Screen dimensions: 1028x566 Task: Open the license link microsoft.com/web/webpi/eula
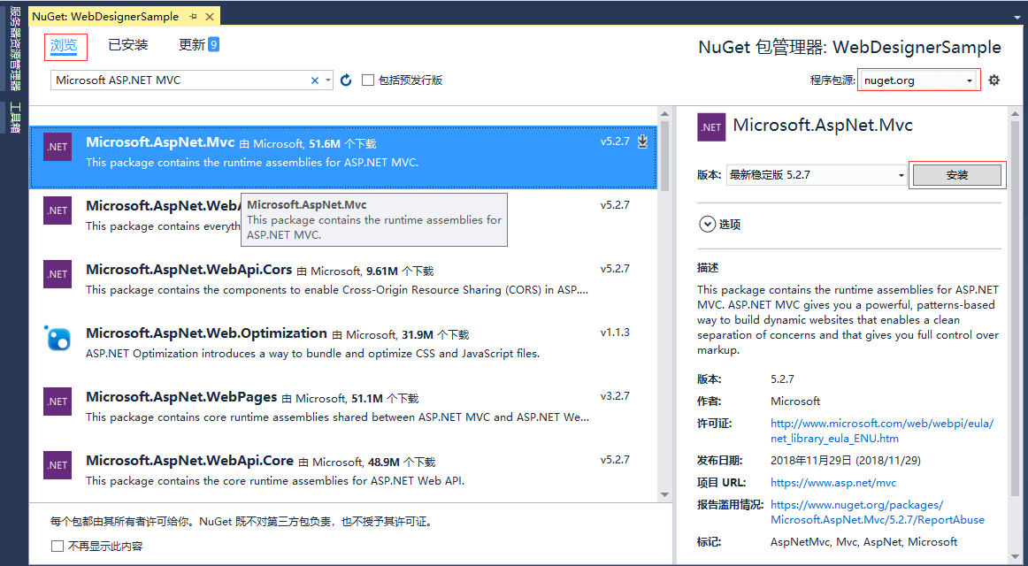(x=882, y=431)
